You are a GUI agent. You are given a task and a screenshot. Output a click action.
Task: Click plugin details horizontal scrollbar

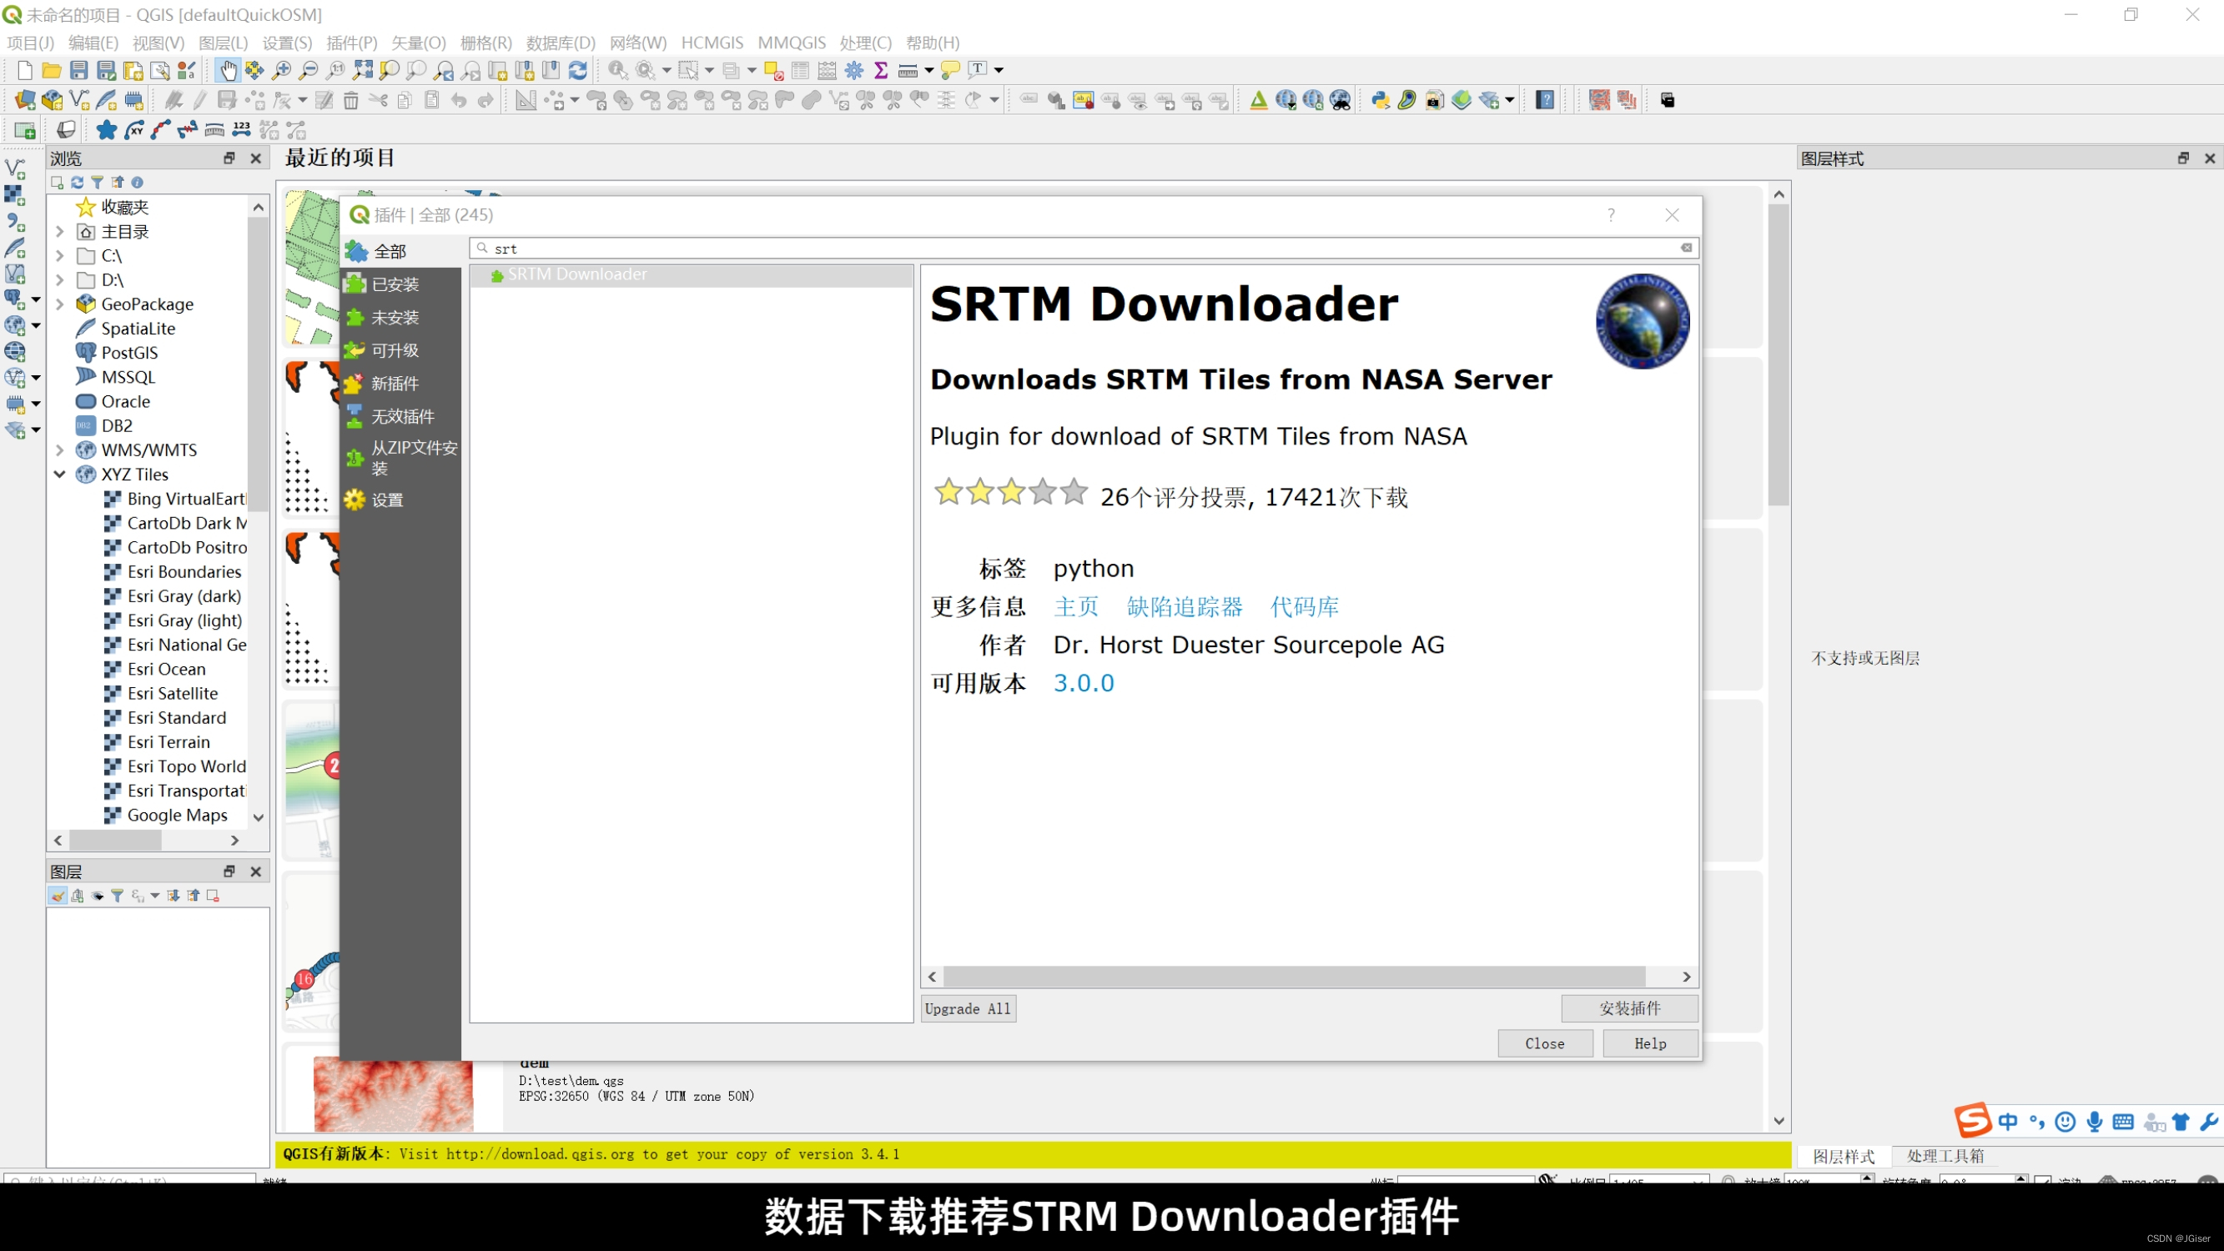1294,977
